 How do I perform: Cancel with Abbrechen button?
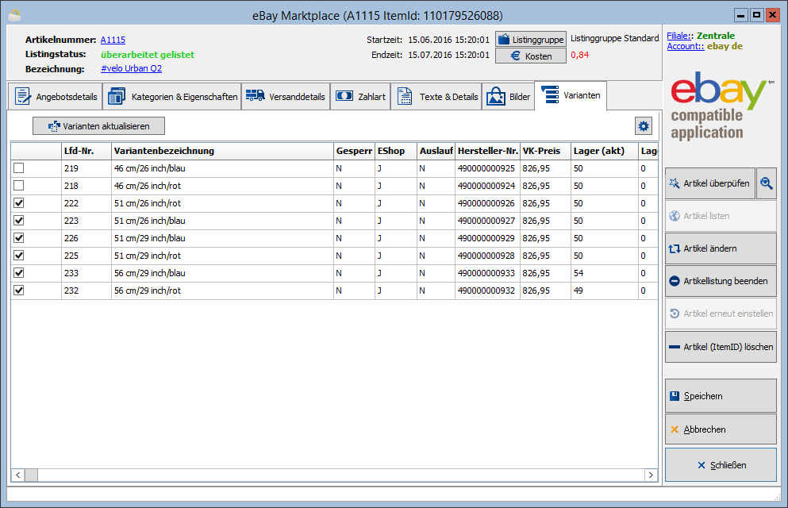click(x=721, y=429)
